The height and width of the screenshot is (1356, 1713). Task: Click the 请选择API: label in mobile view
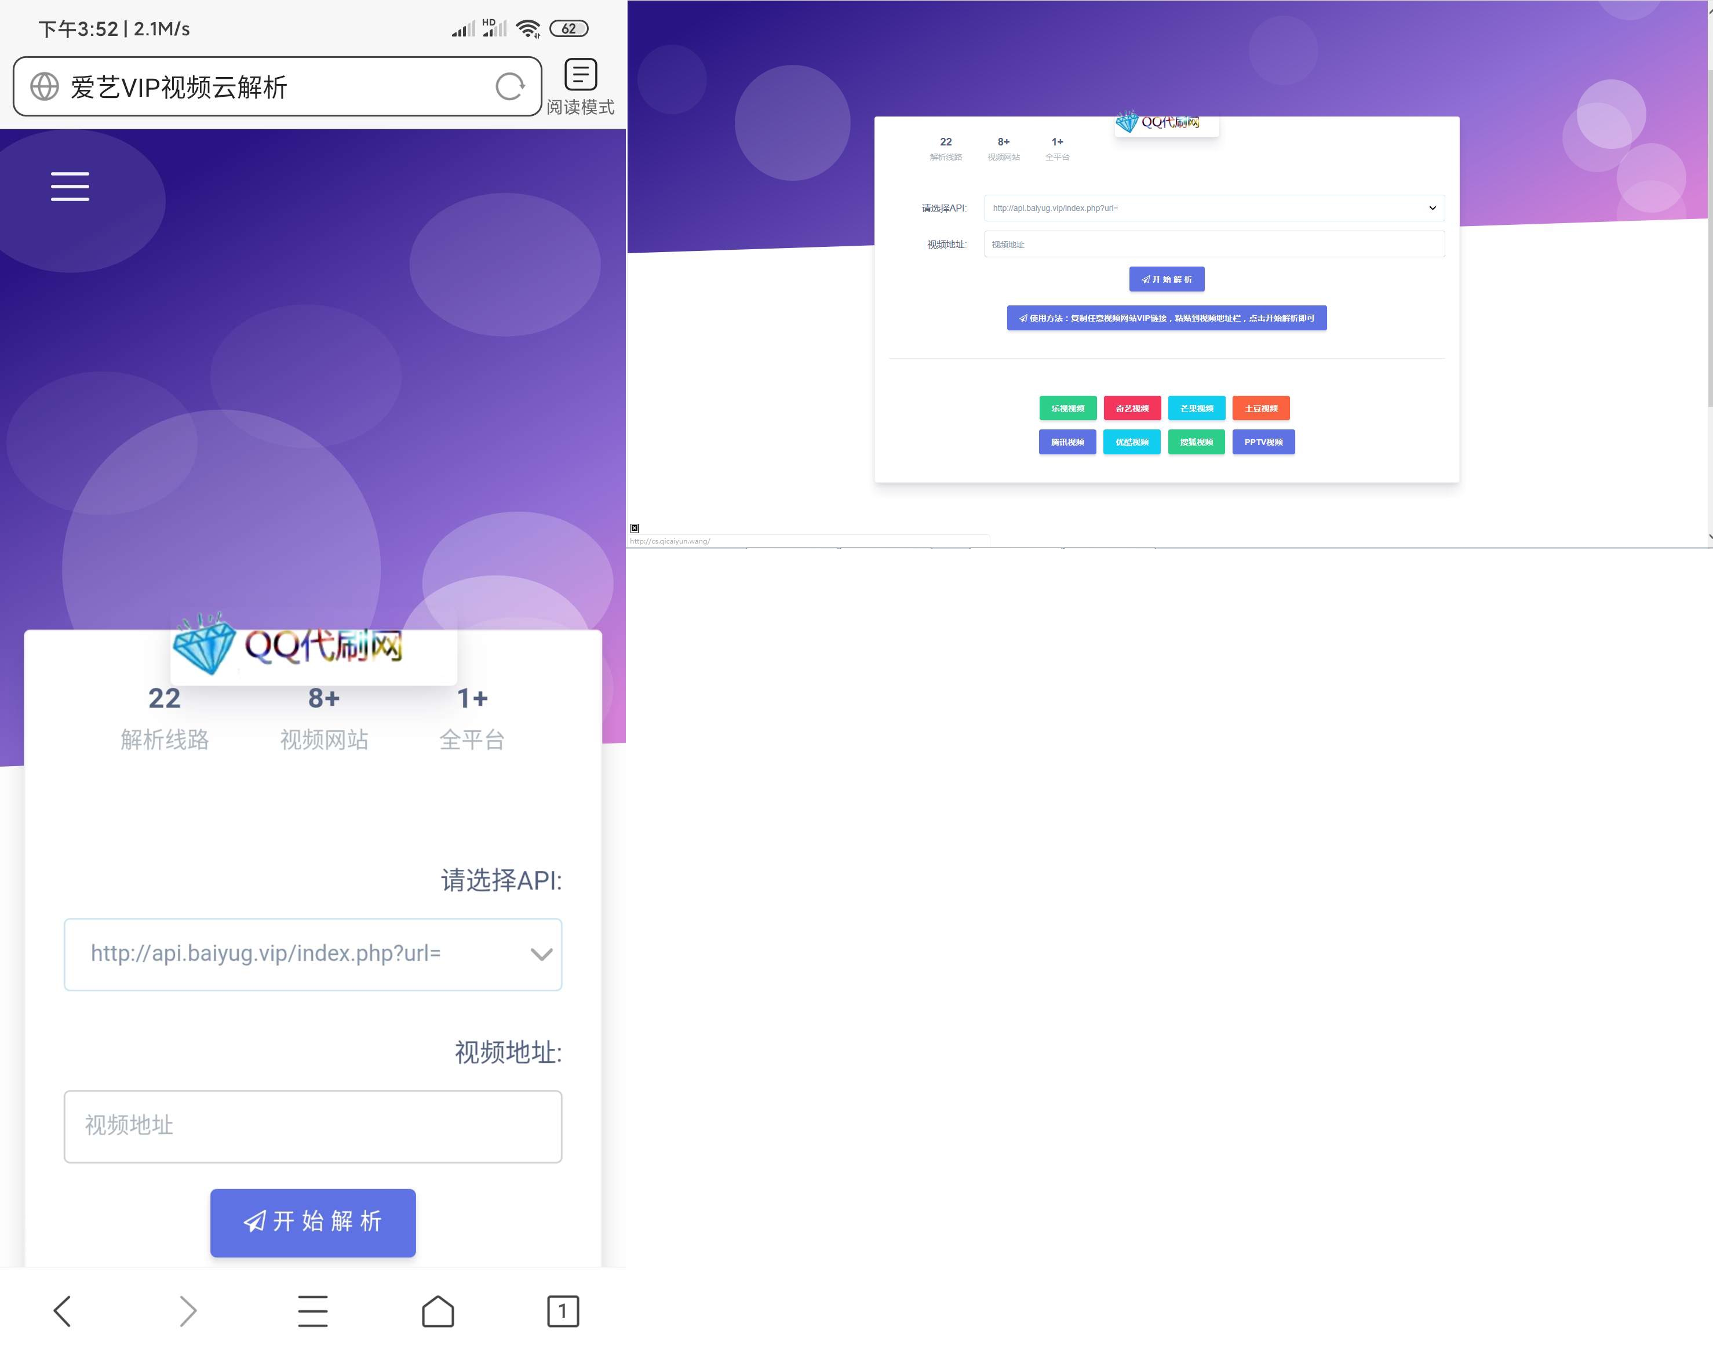(501, 880)
